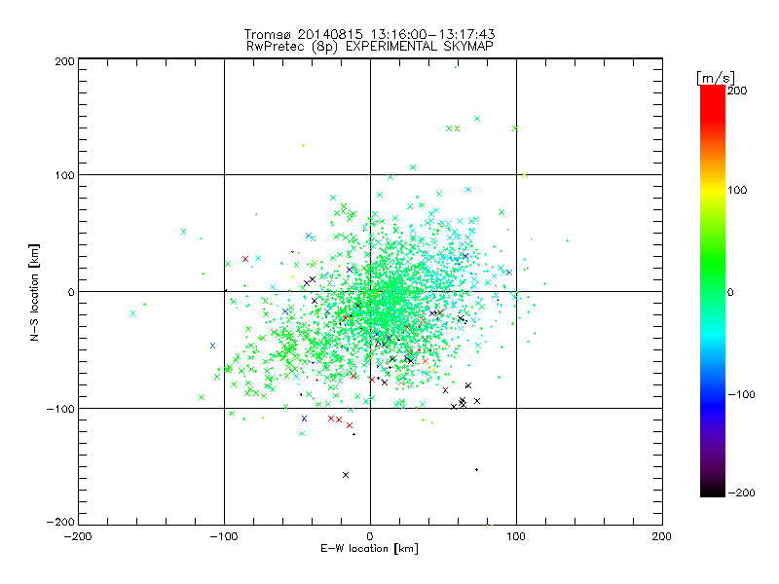Click the colorbar tick label '200'
Viewport: 779px width, 584px height.
[737, 91]
